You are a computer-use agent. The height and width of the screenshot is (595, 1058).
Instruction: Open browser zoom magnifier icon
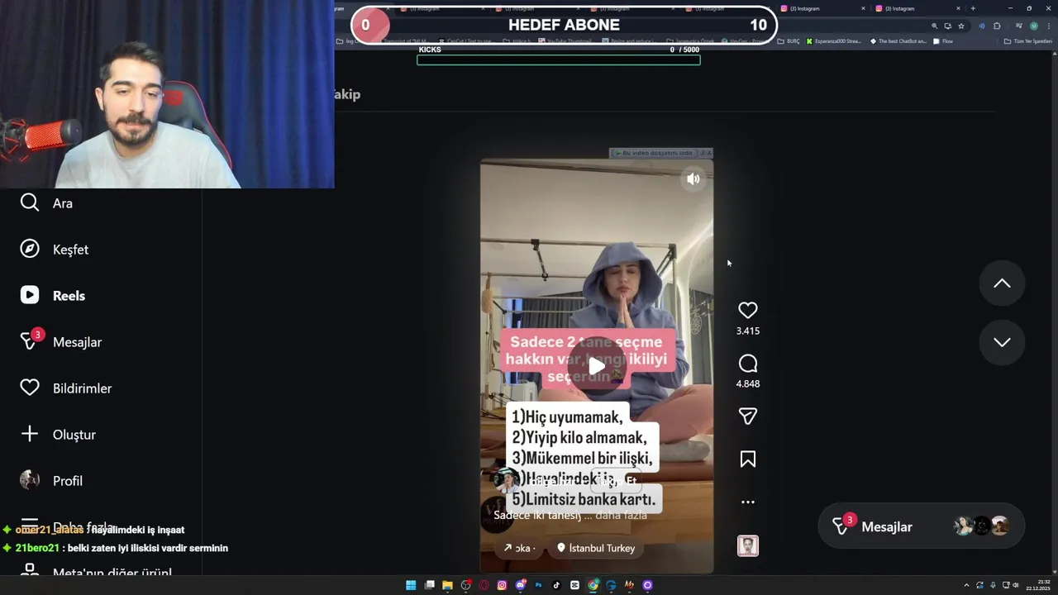[x=935, y=26]
